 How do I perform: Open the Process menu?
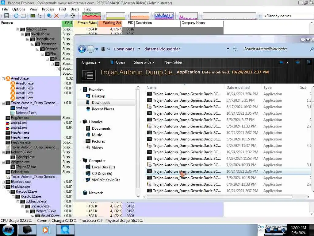(x=48, y=9)
